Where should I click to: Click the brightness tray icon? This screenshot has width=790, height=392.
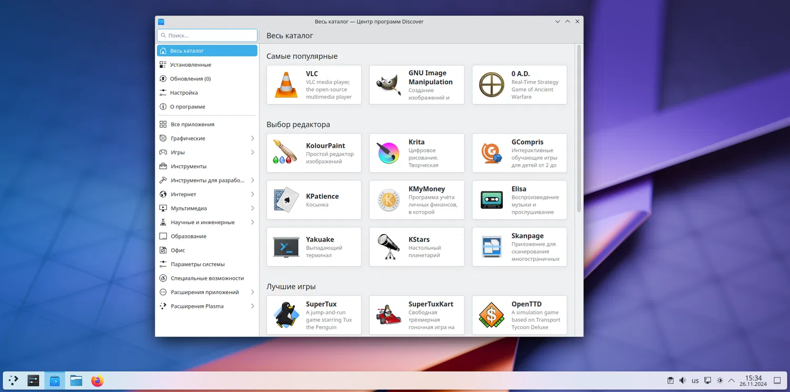720,380
